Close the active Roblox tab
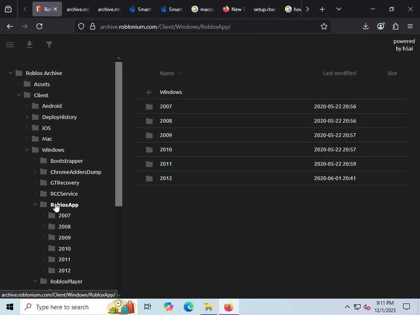 (55, 9)
